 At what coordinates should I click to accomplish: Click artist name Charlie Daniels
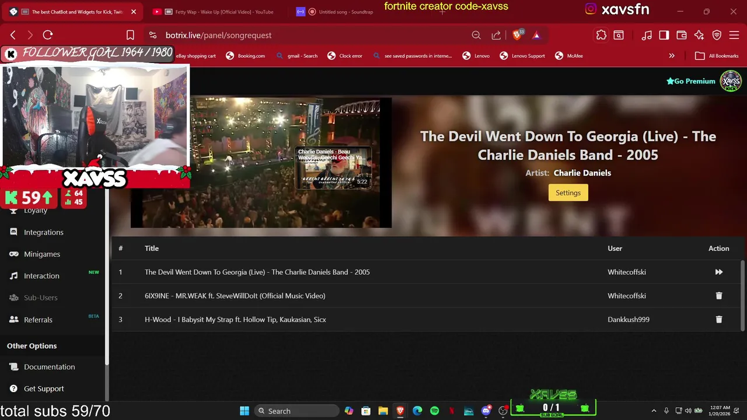point(582,173)
